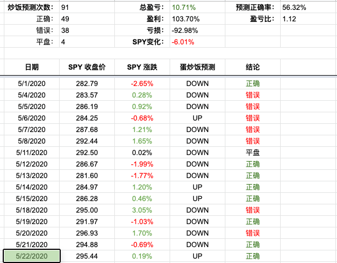The width and height of the screenshot is (337, 263).
Task: Select the 平盘 result for 5/11/2020
Action: (x=253, y=152)
